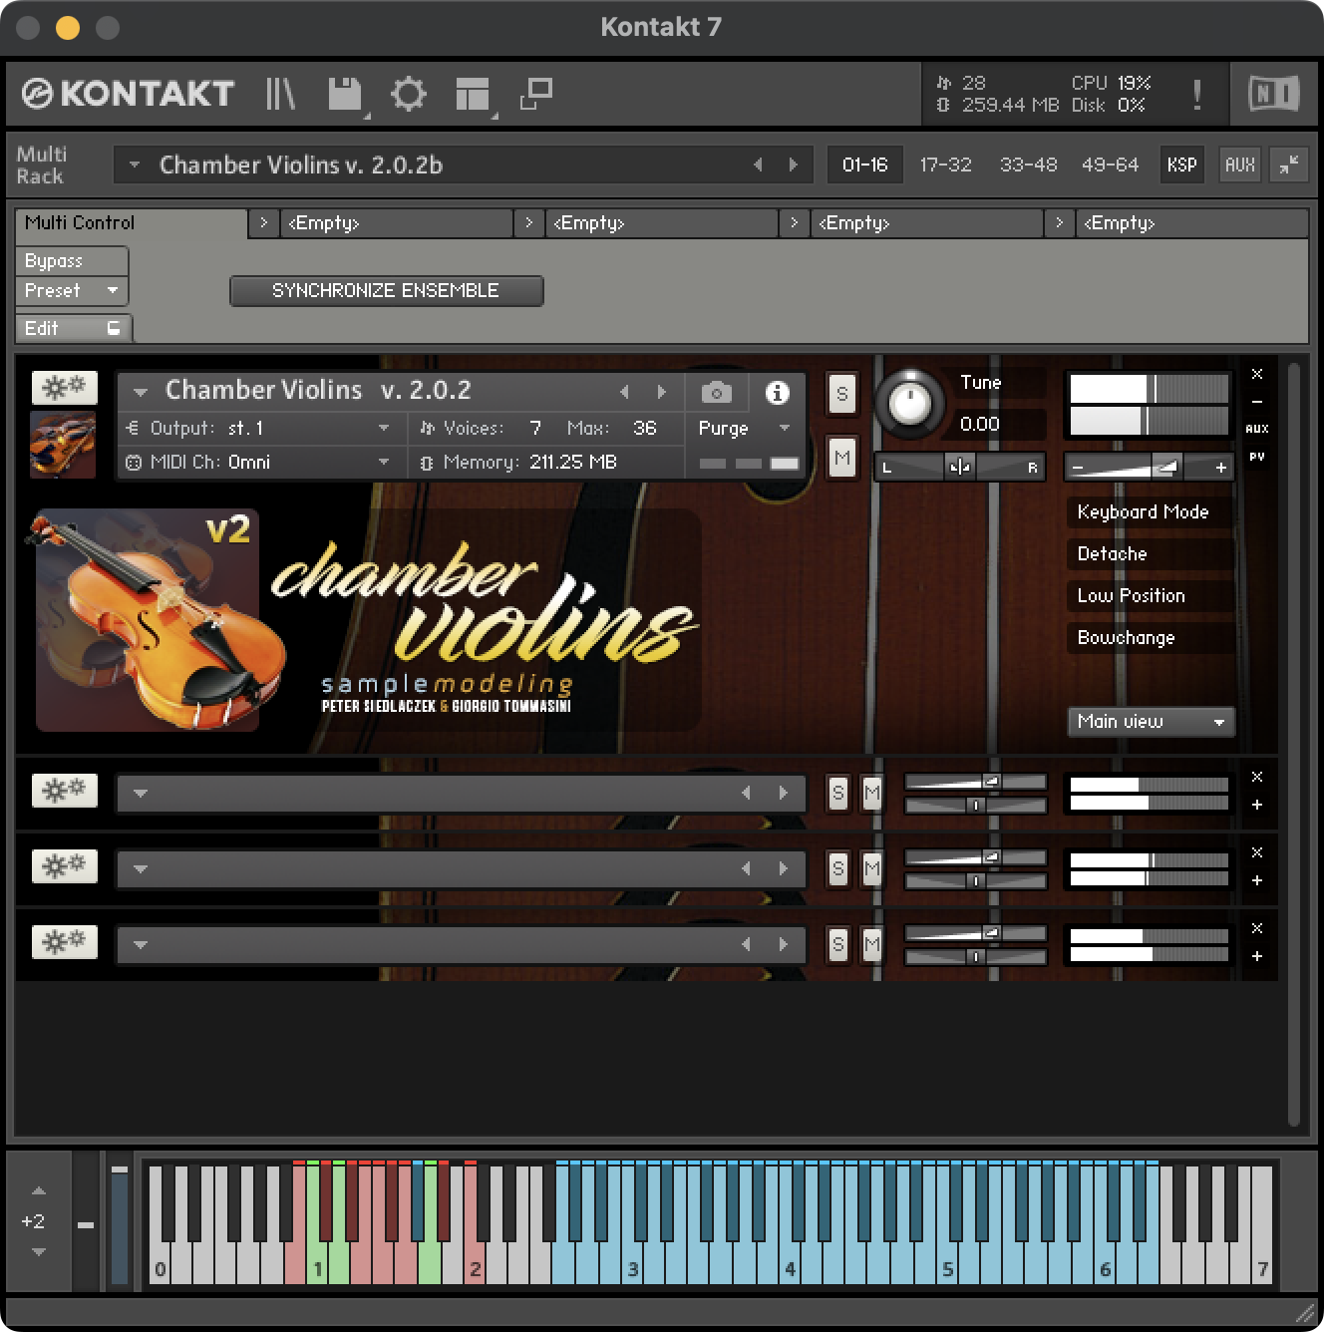Shift keyboard octave down arrow
This screenshot has width=1324, height=1332.
point(38,1251)
